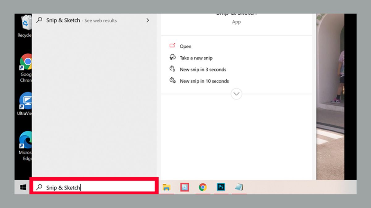Click the 10-second timer icon
This screenshot has height=208, width=371.
tap(173, 81)
